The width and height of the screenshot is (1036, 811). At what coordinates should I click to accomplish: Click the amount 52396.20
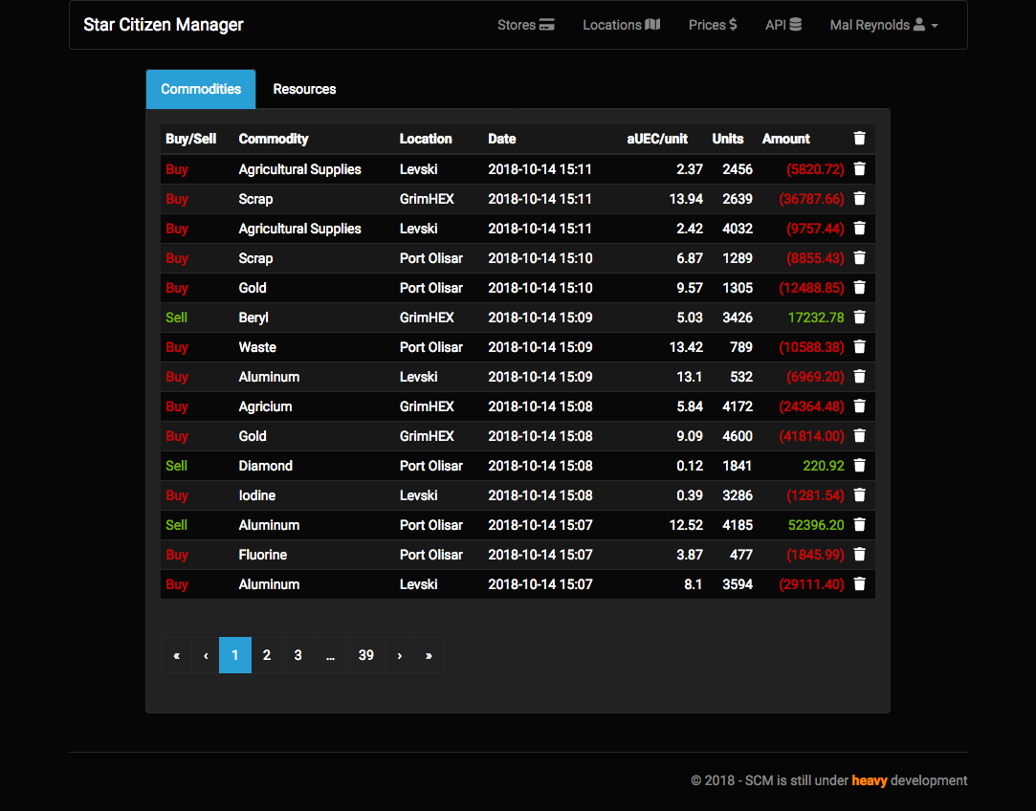click(x=816, y=525)
